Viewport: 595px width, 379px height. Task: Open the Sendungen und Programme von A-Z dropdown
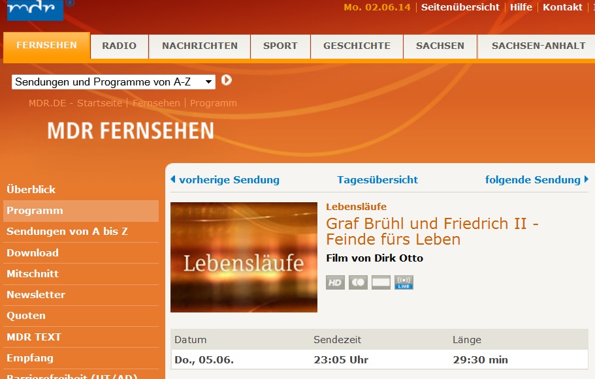[114, 82]
